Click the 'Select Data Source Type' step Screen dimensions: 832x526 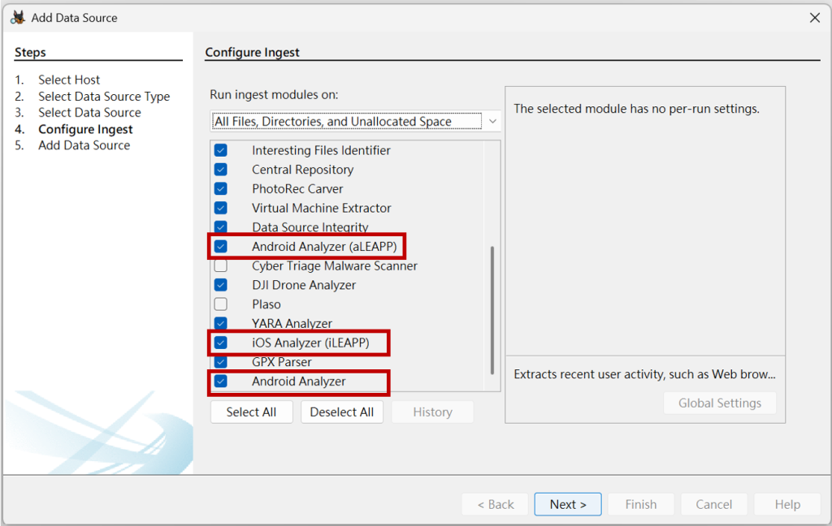104,96
